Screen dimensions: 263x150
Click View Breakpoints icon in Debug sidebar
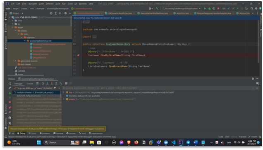[x=10, y=108]
